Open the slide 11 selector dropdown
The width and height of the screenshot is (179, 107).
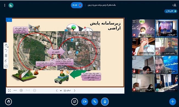(x=66, y=91)
